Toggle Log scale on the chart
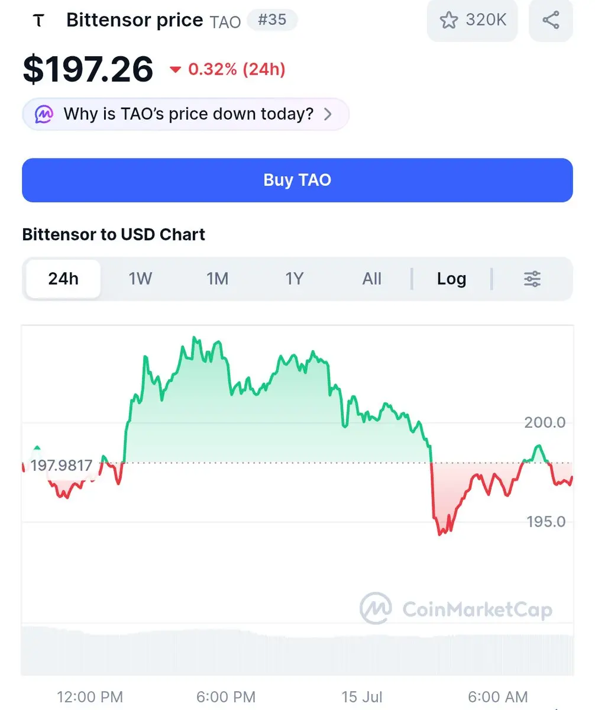Image resolution: width=595 pixels, height=710 pixels. click(451, 279)
